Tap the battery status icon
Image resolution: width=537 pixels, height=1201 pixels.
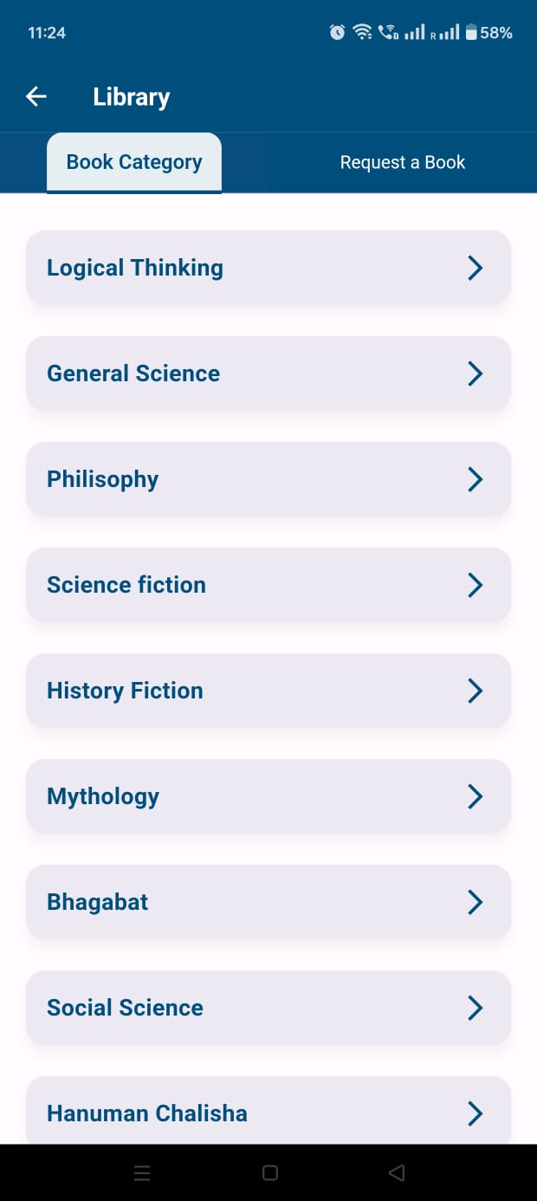(470, 33)
